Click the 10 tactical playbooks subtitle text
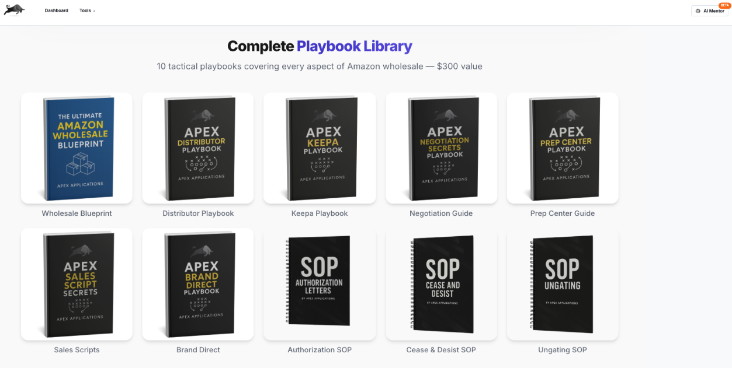Viewport: 732px width, 368px height. [x=320, y=66]
